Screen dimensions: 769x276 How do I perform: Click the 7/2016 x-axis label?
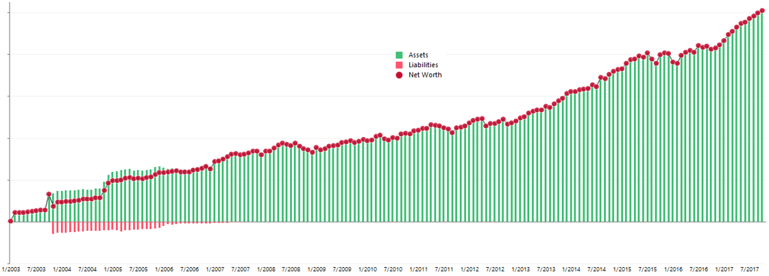click(x=699, y=270)
